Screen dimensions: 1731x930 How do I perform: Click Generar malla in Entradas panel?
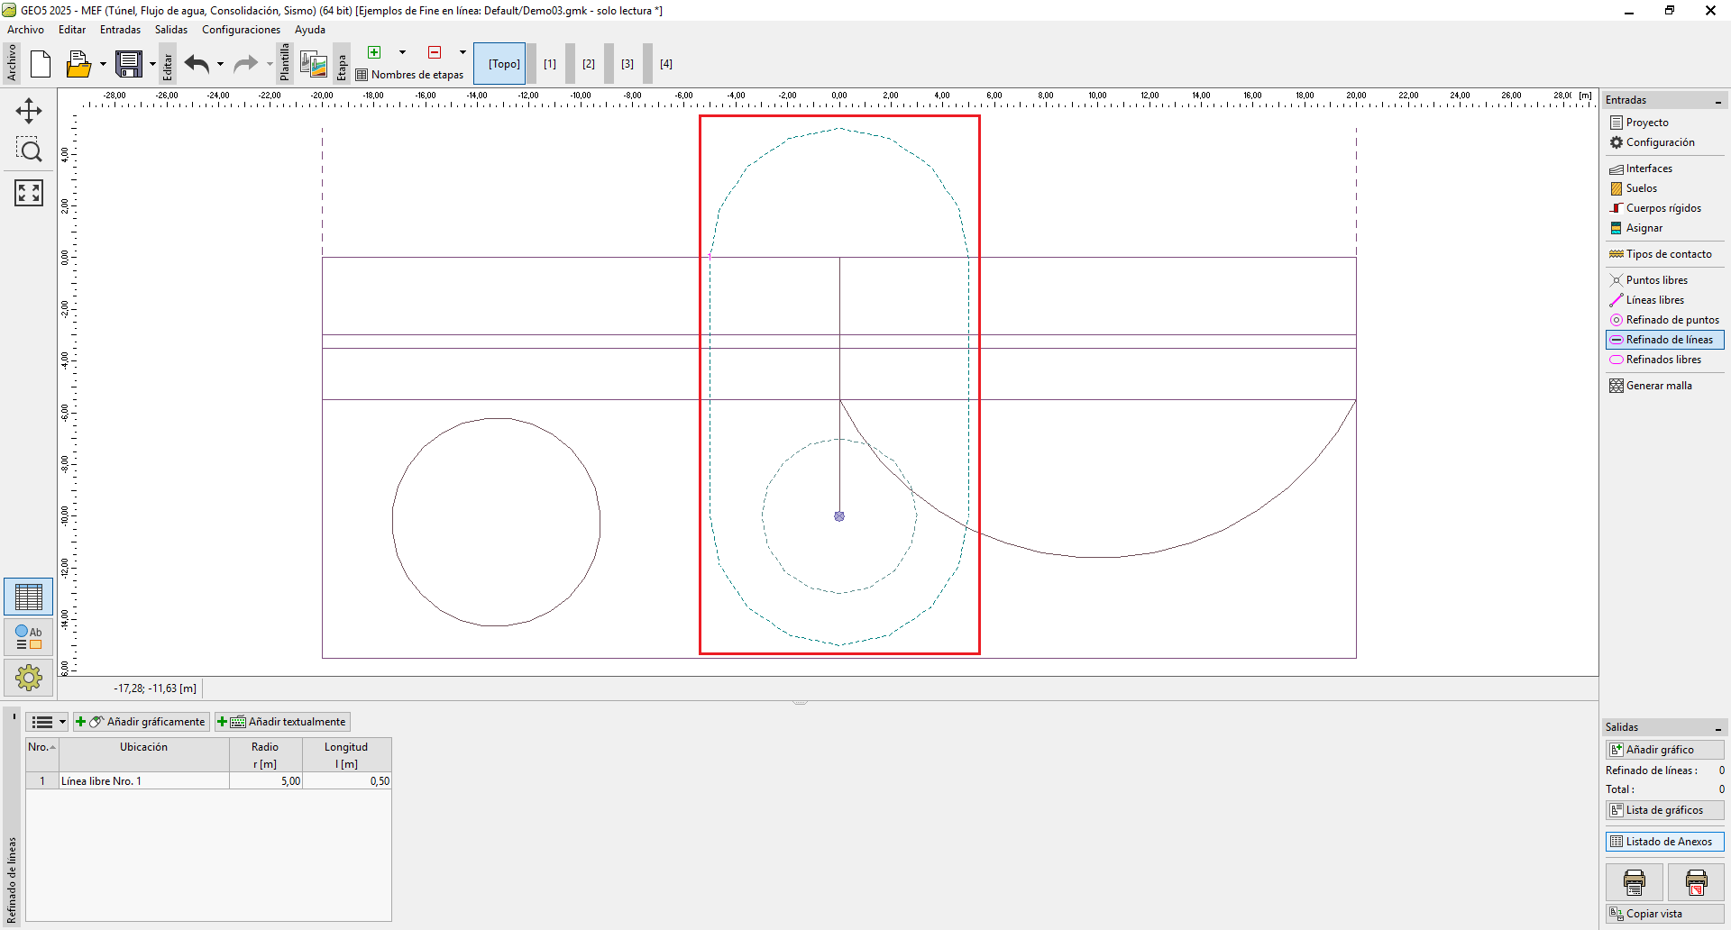(1658, 386)
